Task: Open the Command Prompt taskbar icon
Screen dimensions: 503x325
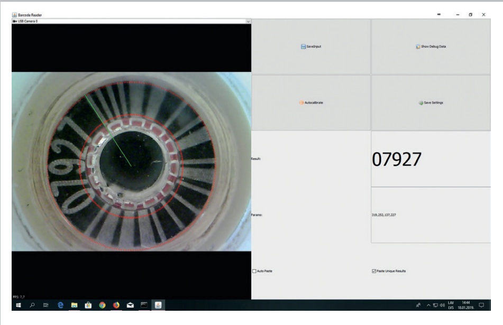Action: tap(144, 305)
